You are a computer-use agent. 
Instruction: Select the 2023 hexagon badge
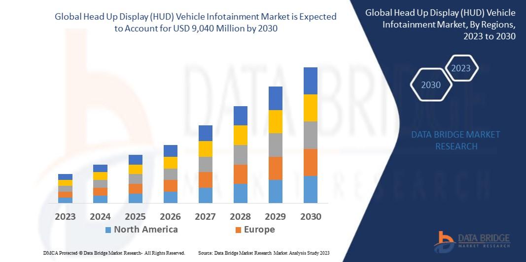pos(461,68)
